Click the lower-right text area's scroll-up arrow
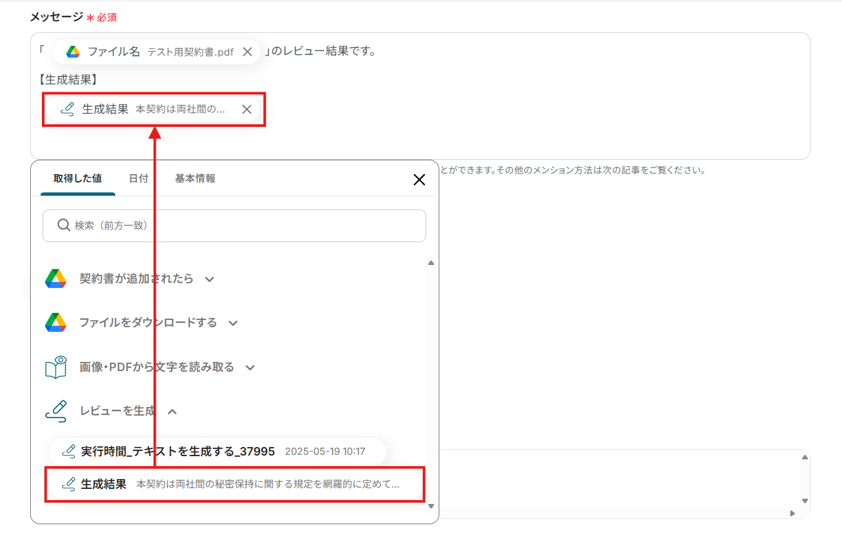Viewport: 842px width, 536px height. coord(805,458)
